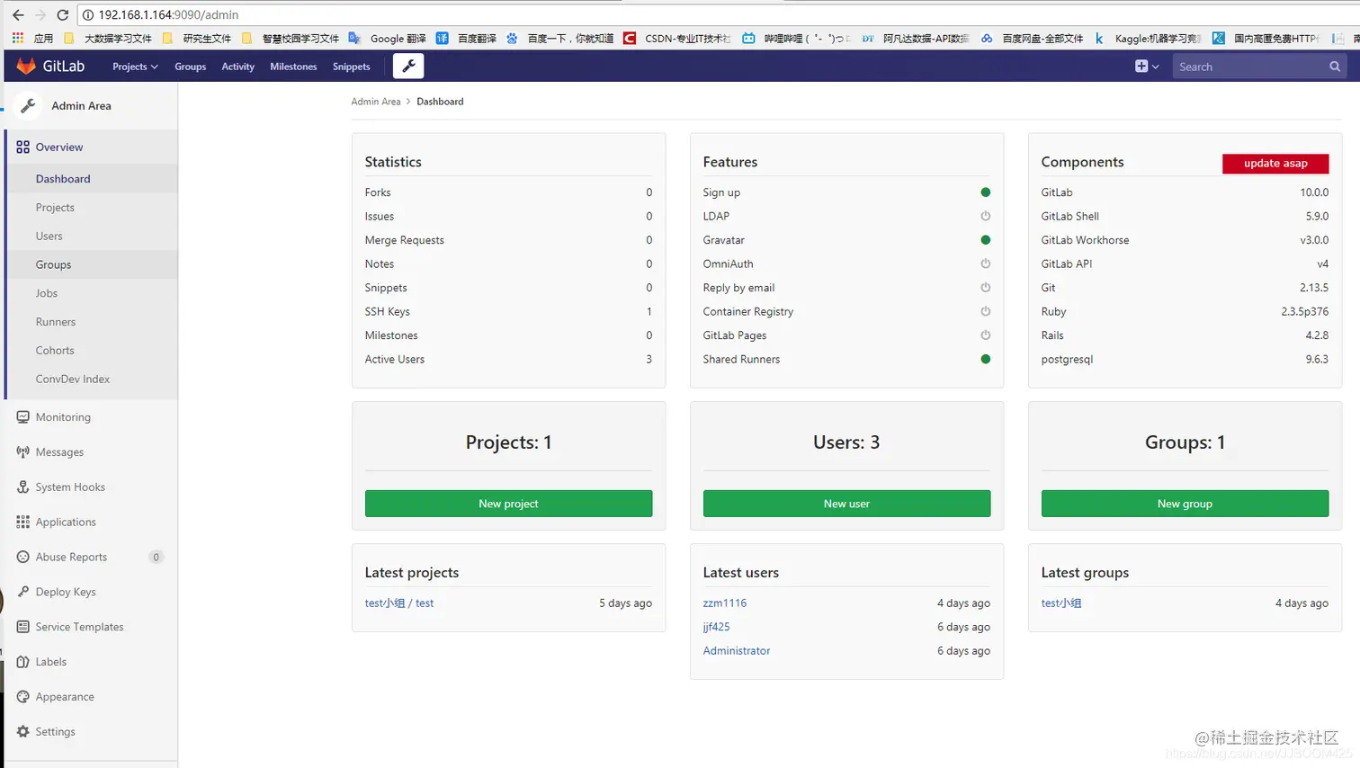Open Milestones in top navigation
The image size is (1360, 768).
[293, 67]
